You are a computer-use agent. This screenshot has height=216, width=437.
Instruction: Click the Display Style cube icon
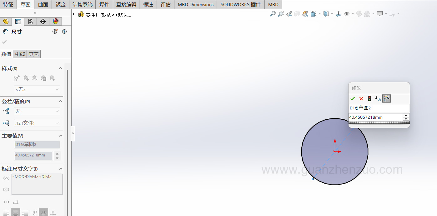(326, 14)
